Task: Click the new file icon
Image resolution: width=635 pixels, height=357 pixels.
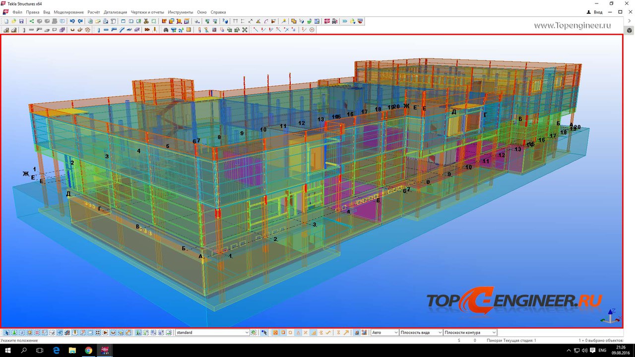Action: pyautogui.click(x=6, y=21)
